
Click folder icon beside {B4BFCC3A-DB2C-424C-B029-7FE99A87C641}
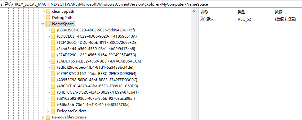(53, 92)
